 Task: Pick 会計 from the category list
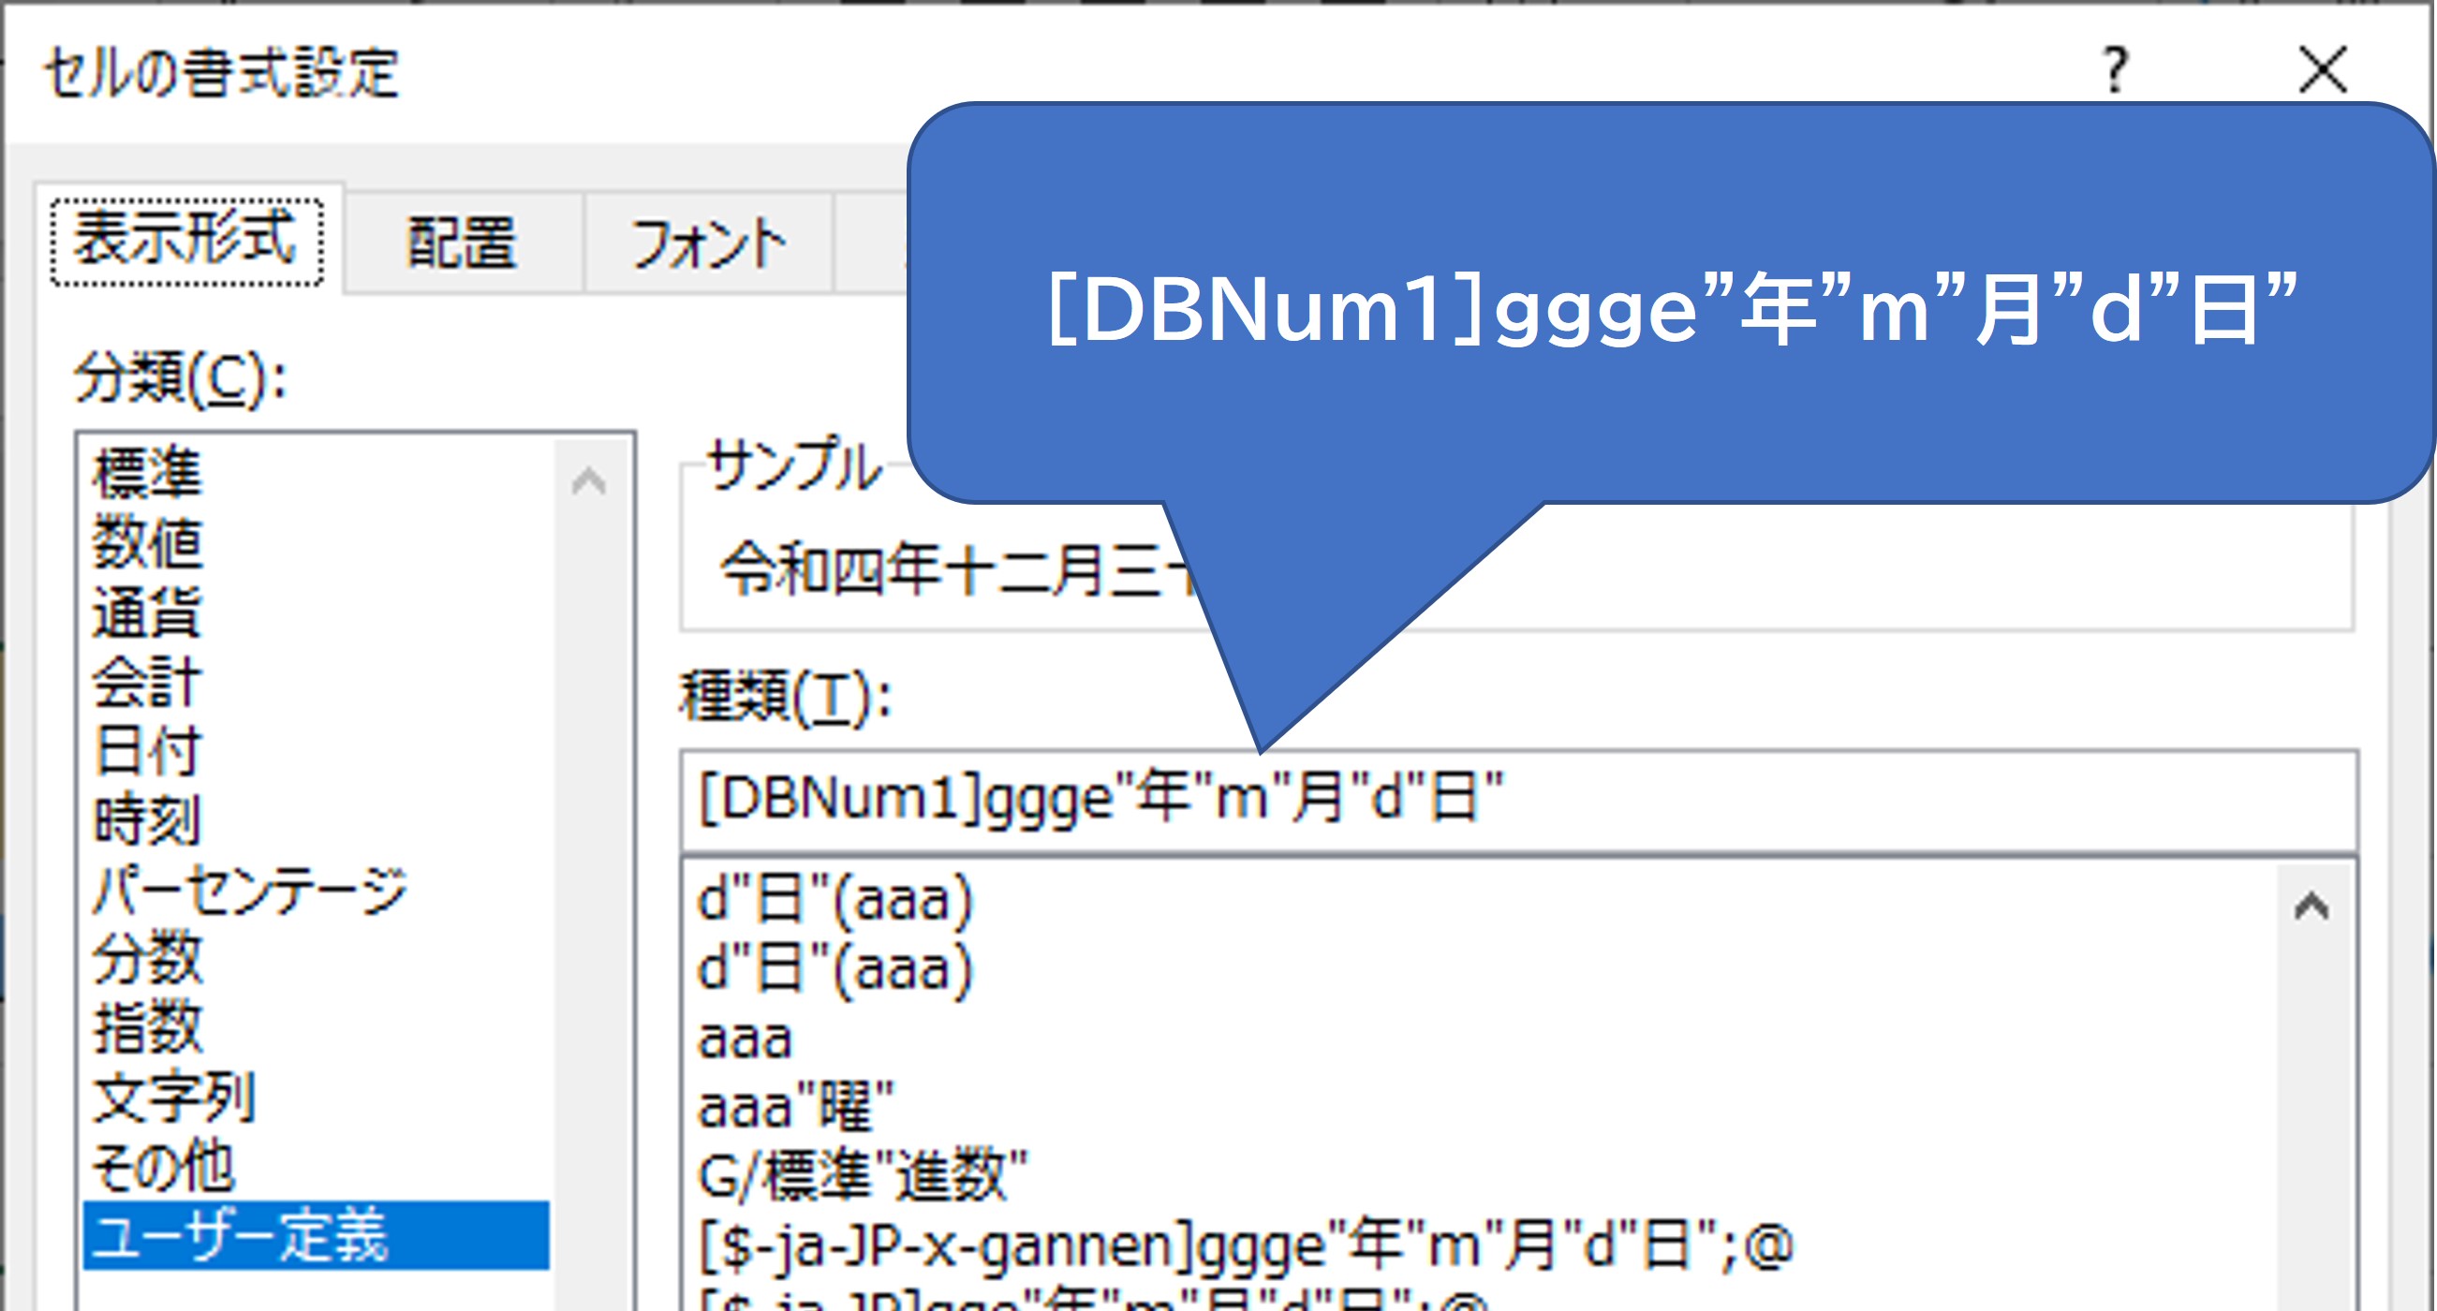pos(149,681)
